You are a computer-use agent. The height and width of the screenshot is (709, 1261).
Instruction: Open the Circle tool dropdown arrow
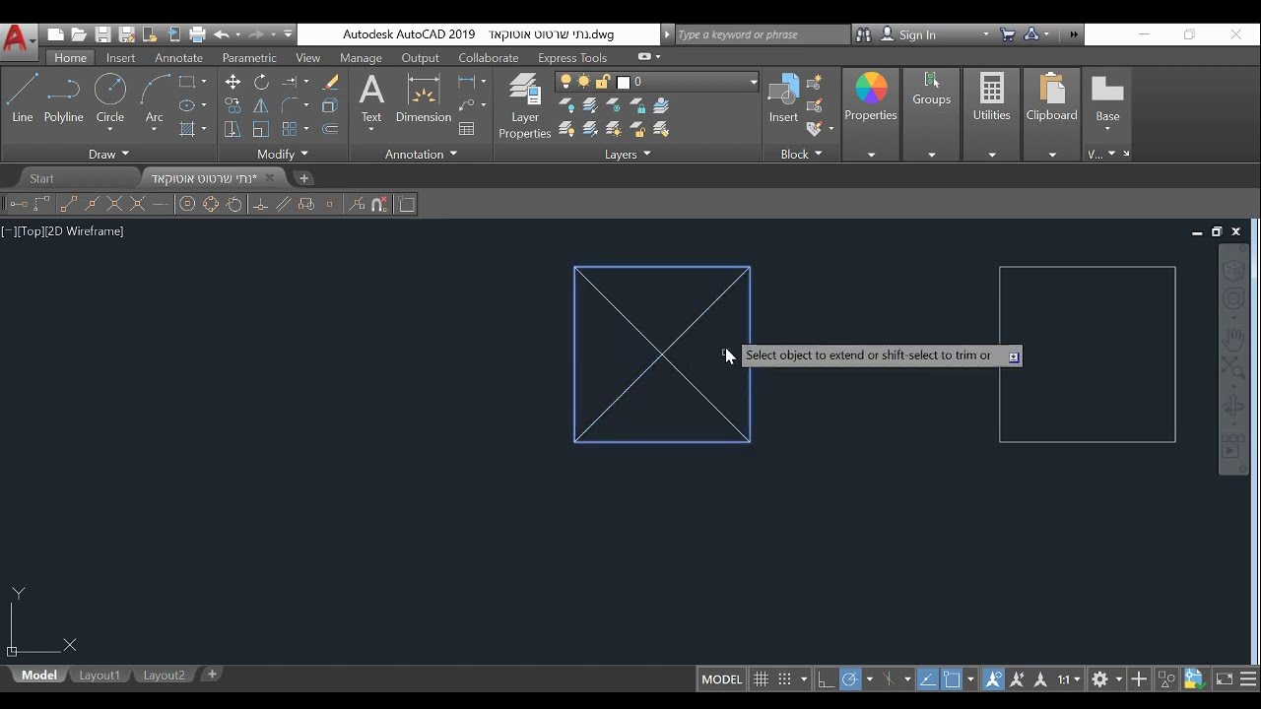[x=109, y=130]
